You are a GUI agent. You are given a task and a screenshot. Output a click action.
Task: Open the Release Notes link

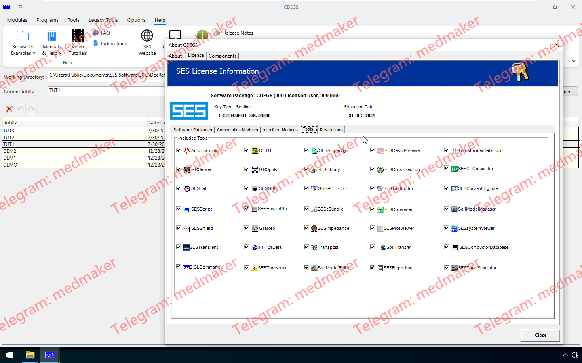tap(234, 33)
